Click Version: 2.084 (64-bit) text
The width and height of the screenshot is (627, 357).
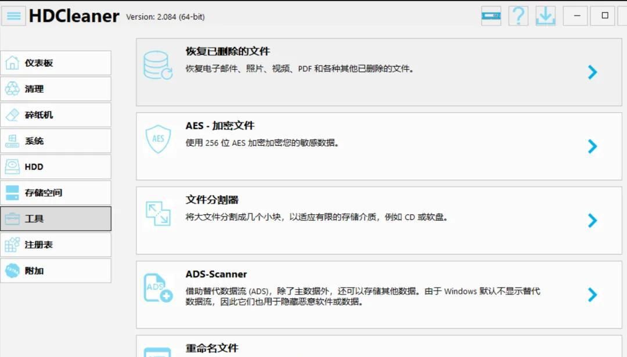[165, 17]
